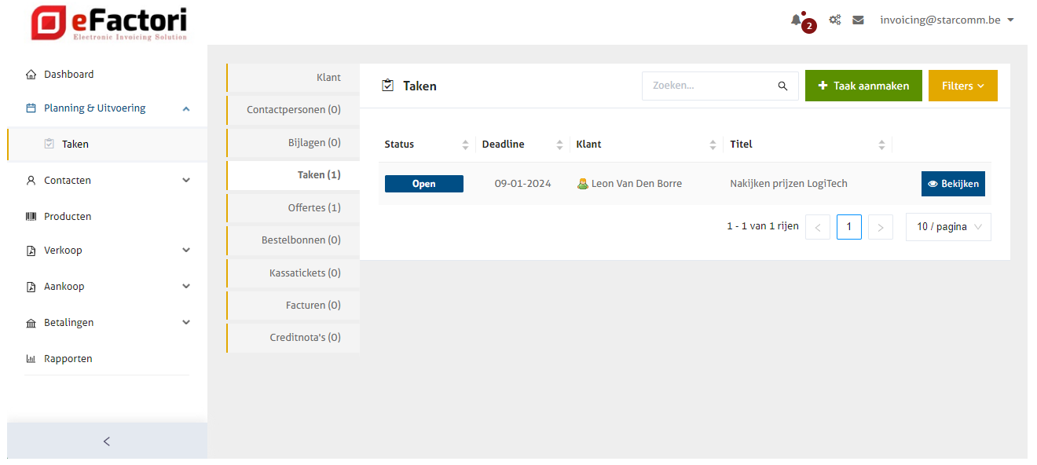The height and width of the screenshot is (465, 1037).
Task: Open the 10 / pagina dropdown
Action: pyautogui.click(x=948, y=227)
